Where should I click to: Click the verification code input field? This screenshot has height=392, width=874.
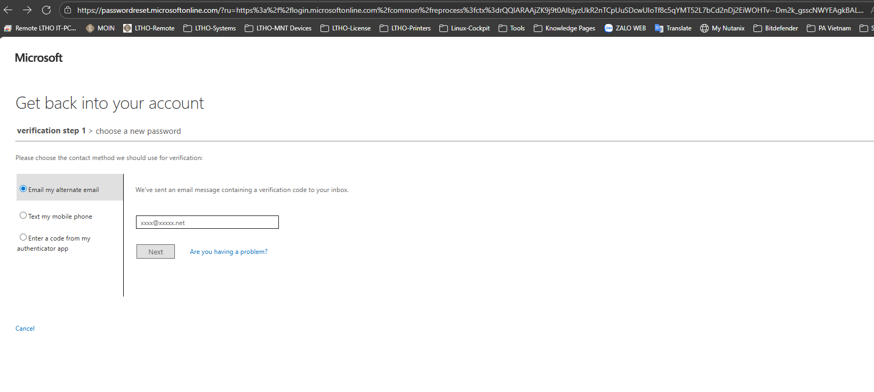pos(207,222)
